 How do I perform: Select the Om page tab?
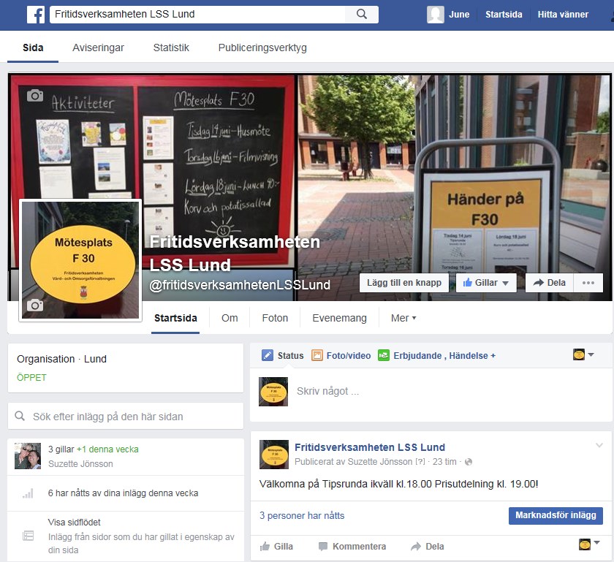pyautogui.click(x=230, y=318)
